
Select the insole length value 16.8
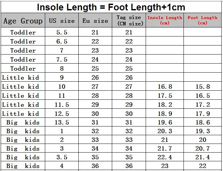coord(165,86)
